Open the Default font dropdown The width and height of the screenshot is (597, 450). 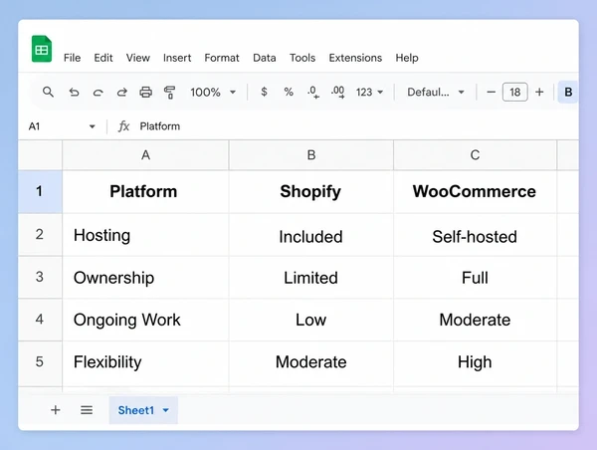click(436, 93)
